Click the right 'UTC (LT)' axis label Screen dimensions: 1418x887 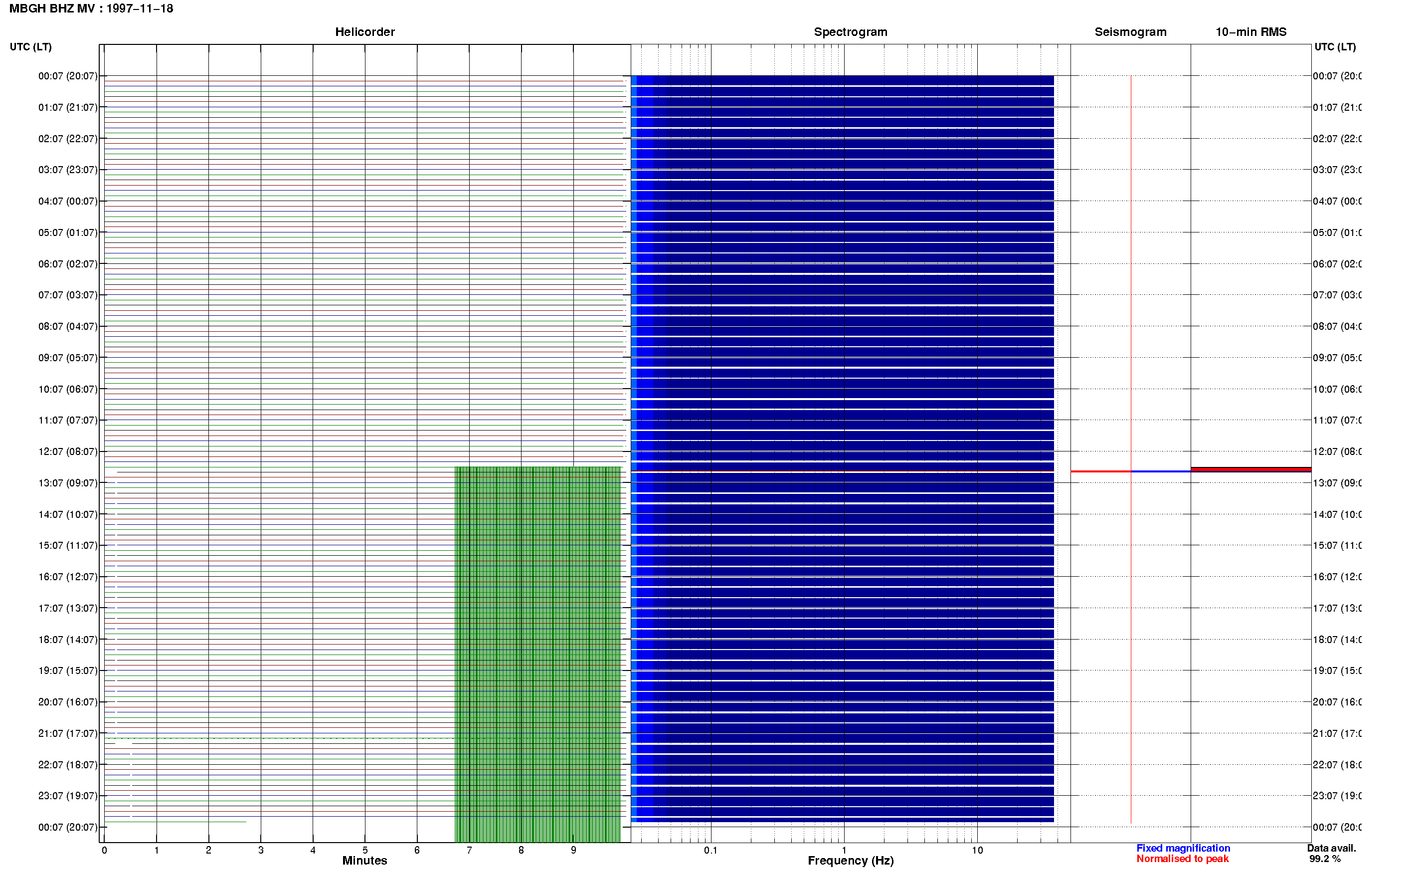[x=1335, y=47]
